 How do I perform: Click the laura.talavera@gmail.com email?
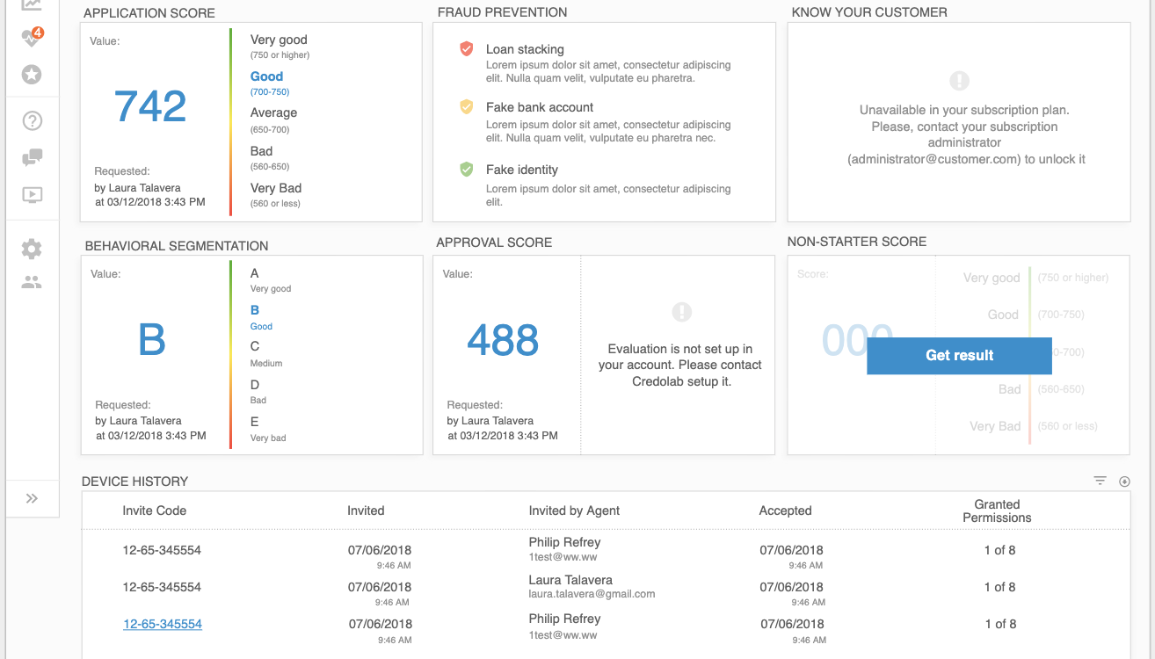592,594
